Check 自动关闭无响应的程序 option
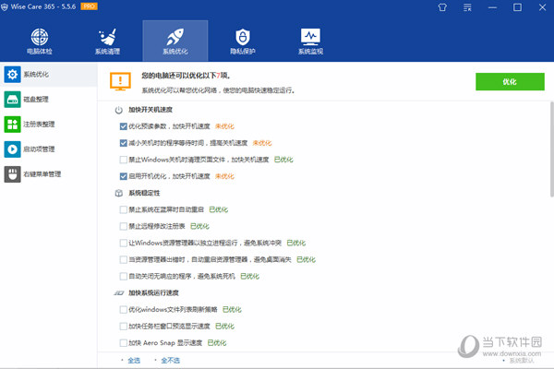 pos(124,277)
